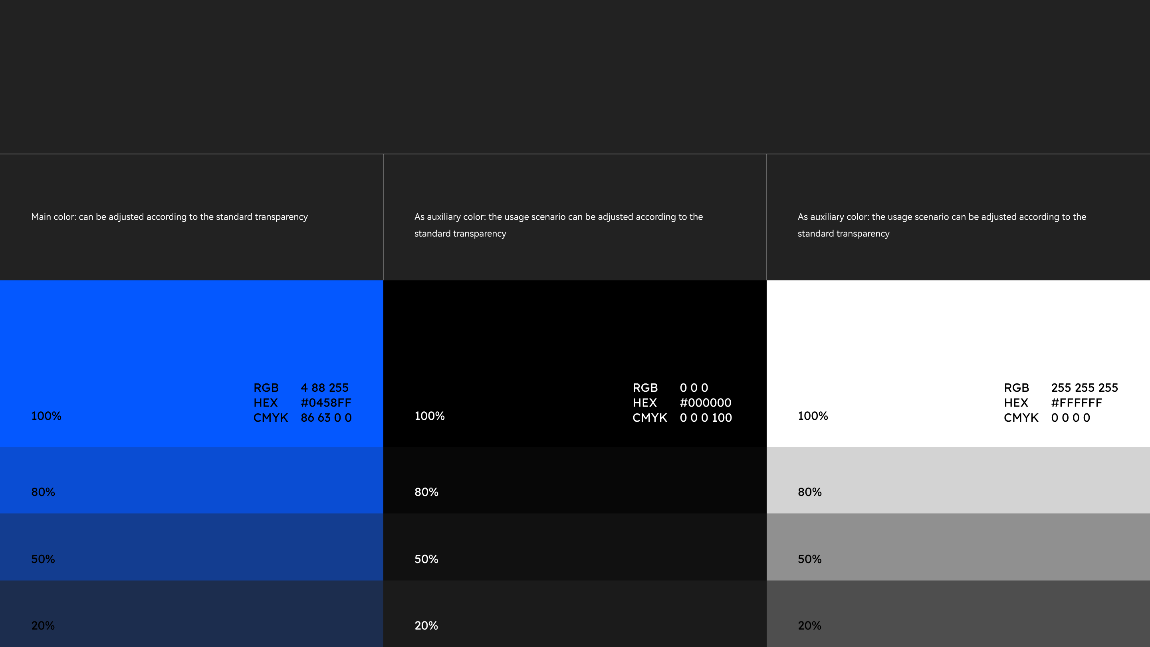The width and height of the screenshot is (1150, 647).
Task: Choose the white 50% gray band
Action: click(958, 547)
